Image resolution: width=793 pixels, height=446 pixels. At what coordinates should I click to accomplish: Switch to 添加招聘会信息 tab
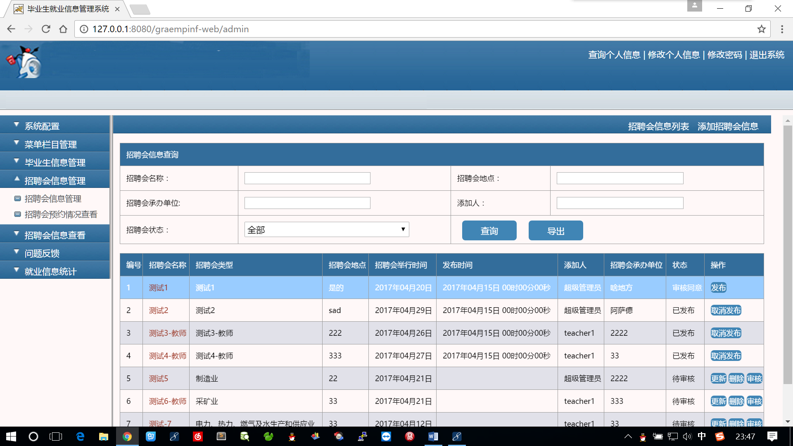pyautogui.click(x=728, y=126)
